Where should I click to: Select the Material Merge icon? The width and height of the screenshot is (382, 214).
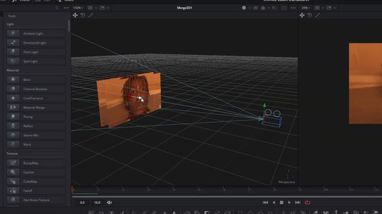[x=13, y=107]
